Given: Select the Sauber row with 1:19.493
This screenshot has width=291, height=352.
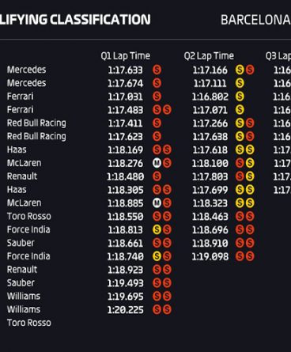Looking at the screenshot, I should (x=89, y=283).
